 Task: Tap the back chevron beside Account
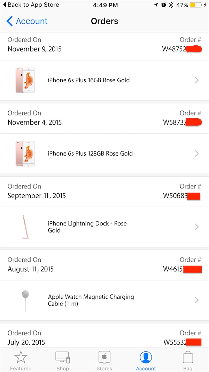(9, 21)
